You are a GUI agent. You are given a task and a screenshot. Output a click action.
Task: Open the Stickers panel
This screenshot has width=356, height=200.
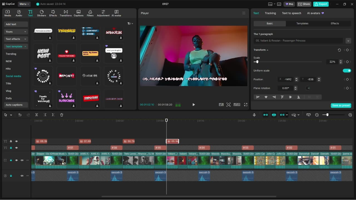(x=41, y=13)
